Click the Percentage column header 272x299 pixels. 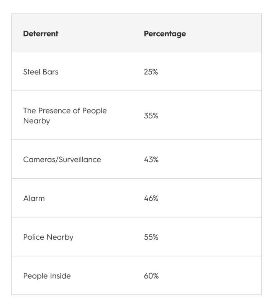(x=165, y=33)
